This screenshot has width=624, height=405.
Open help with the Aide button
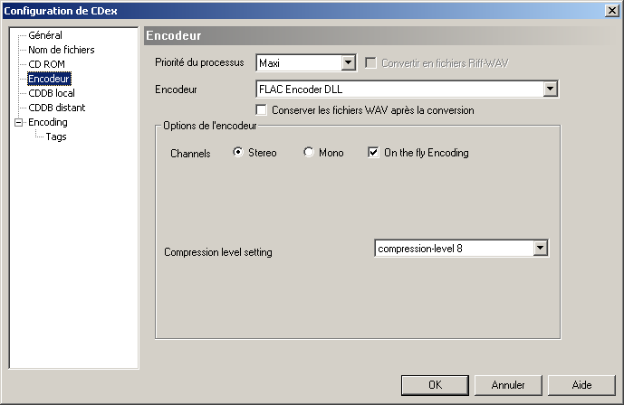point(581,385)
